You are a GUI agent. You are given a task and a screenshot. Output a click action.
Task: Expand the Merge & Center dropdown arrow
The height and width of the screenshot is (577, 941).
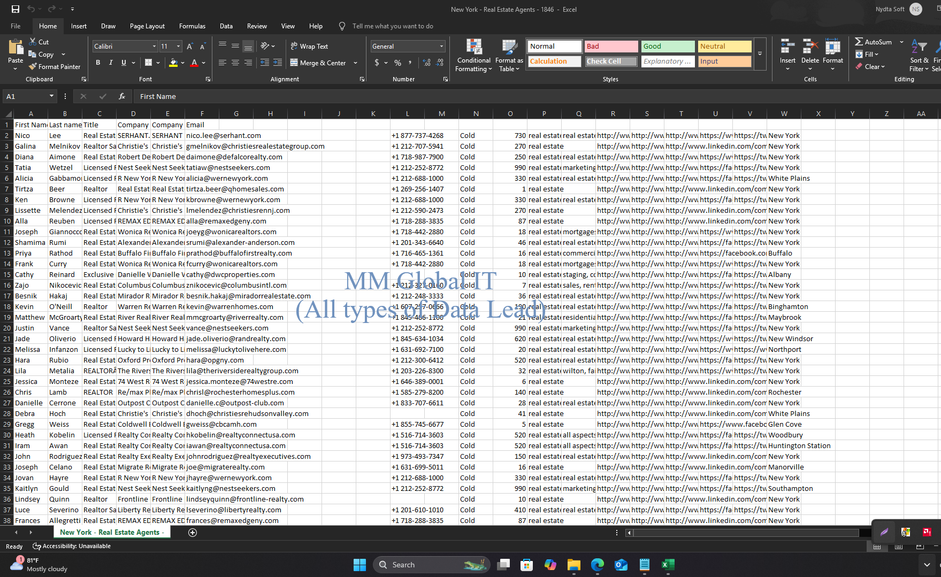355,63
